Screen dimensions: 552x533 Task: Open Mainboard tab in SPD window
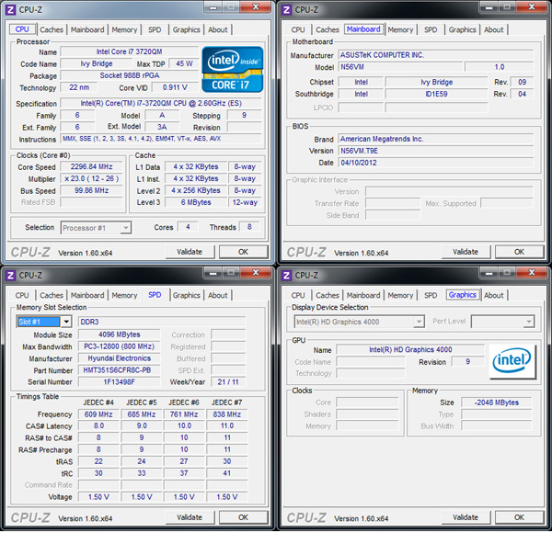click(87, 295)
